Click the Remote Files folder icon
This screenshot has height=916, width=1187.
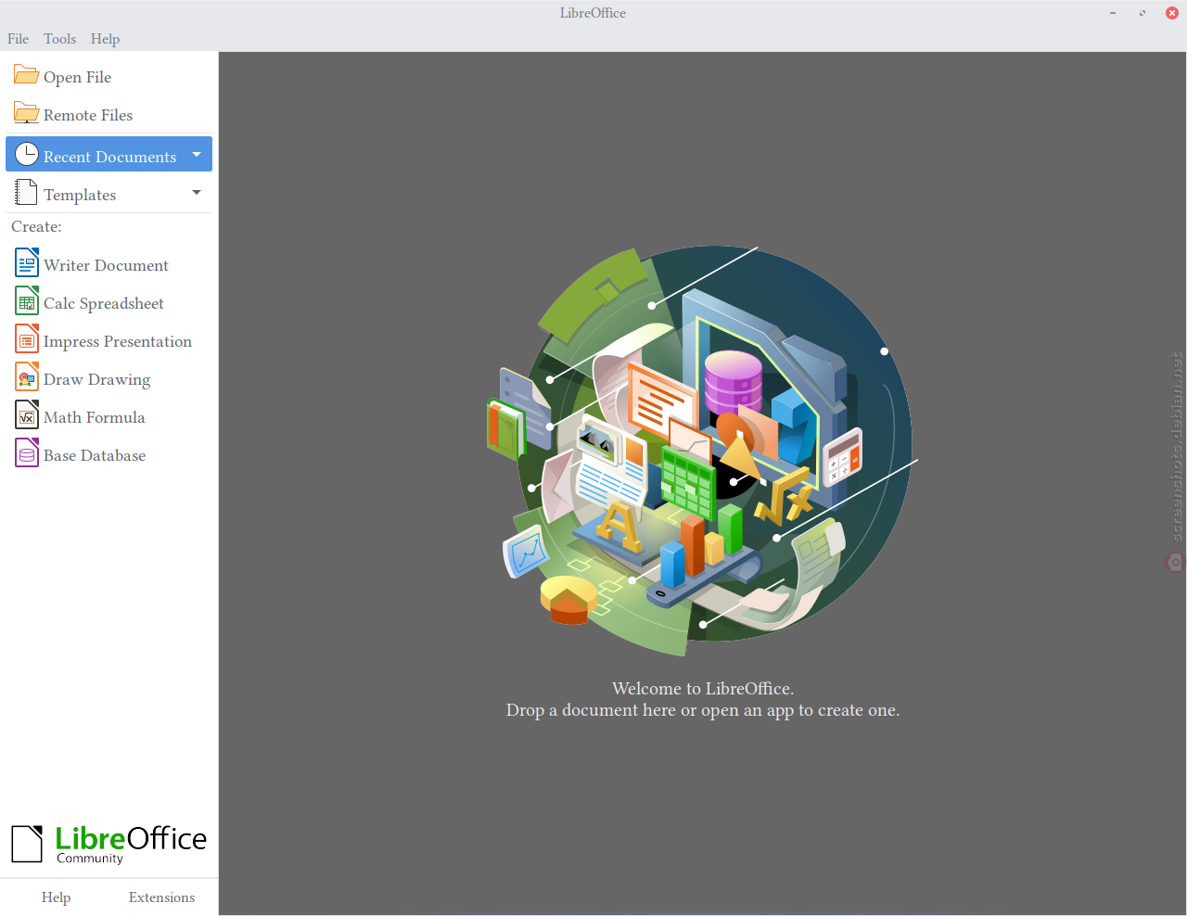pos(27,113)
